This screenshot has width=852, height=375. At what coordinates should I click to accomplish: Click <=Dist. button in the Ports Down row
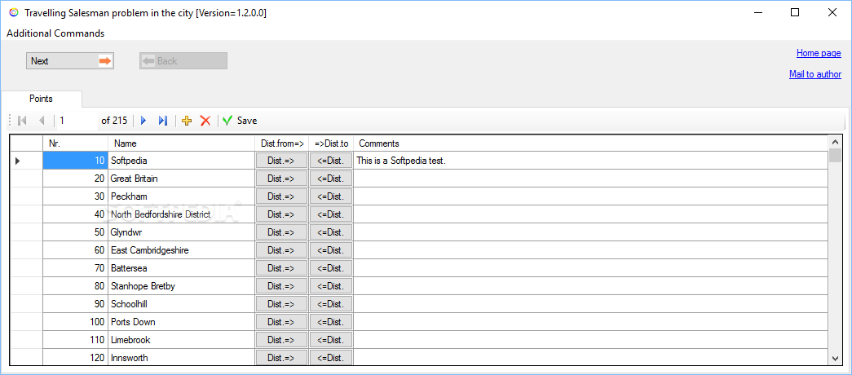(331, 322)
